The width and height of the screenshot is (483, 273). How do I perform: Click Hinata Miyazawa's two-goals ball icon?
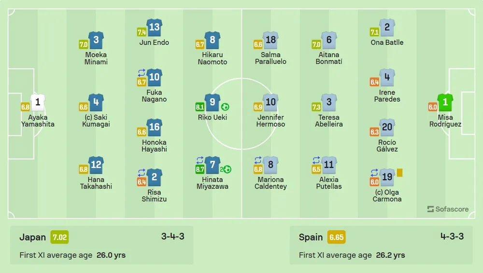pos(227,169)
